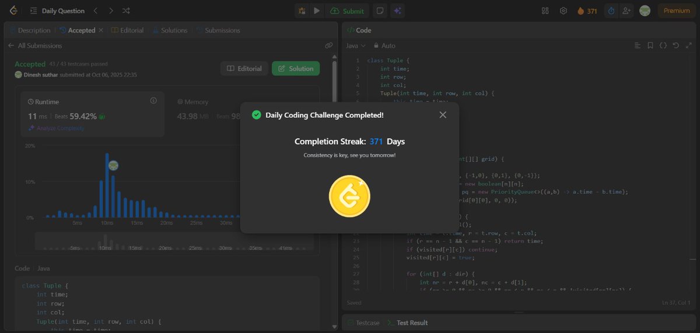Image resolution: width=700 pixels, height=333 pixels.
Task: Open the notes icon next to Submit
Action: tap(380, 10)
